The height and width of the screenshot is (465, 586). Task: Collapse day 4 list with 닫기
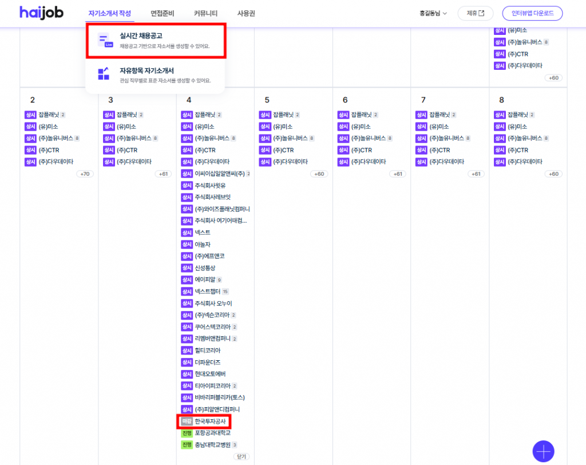pyautogui.click(x=241, y=456)
